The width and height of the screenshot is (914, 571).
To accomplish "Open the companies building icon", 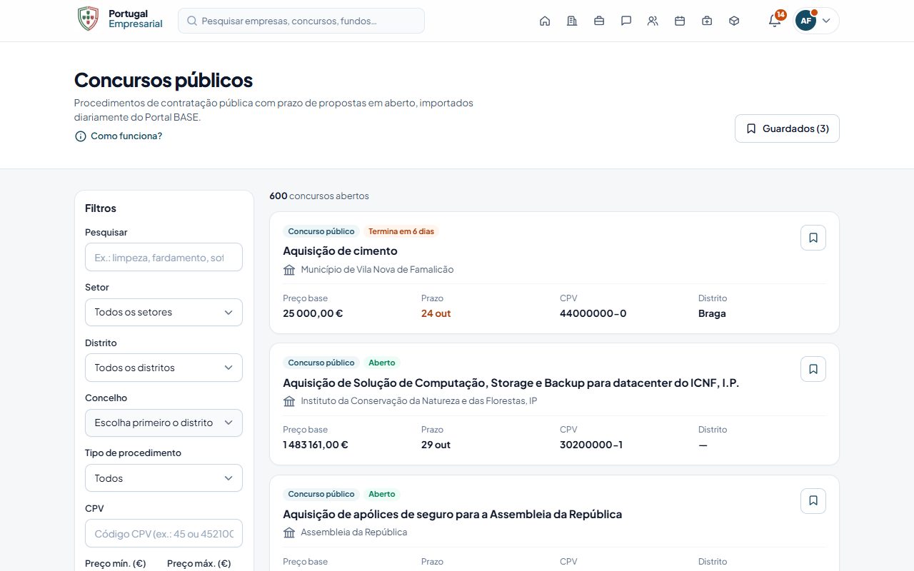I will (572, 21).
